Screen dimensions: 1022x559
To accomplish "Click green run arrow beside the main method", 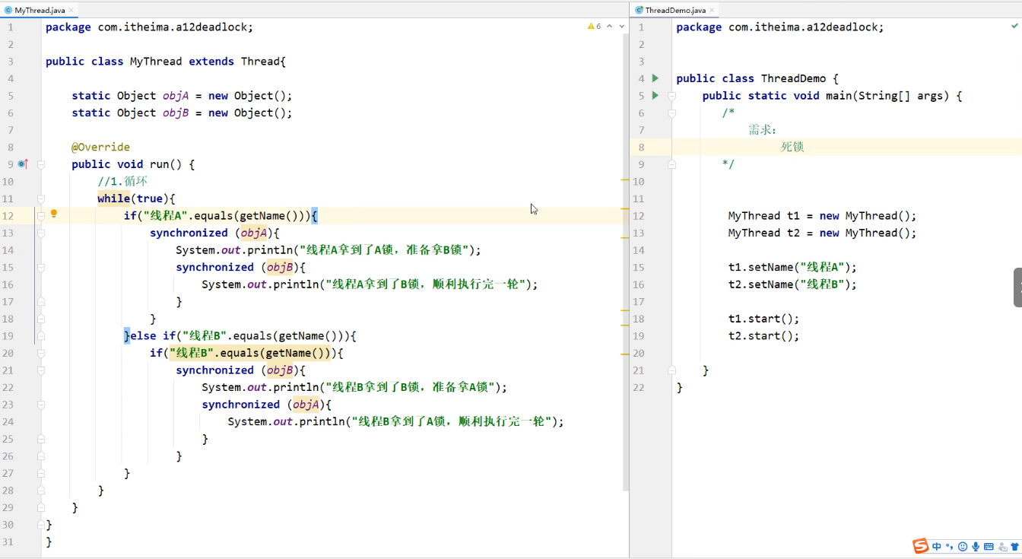I will [655, 95].
